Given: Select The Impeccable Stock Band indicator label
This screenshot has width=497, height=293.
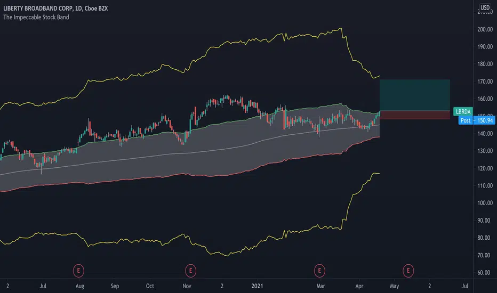Looking at the screenshot, I should 36,17.
